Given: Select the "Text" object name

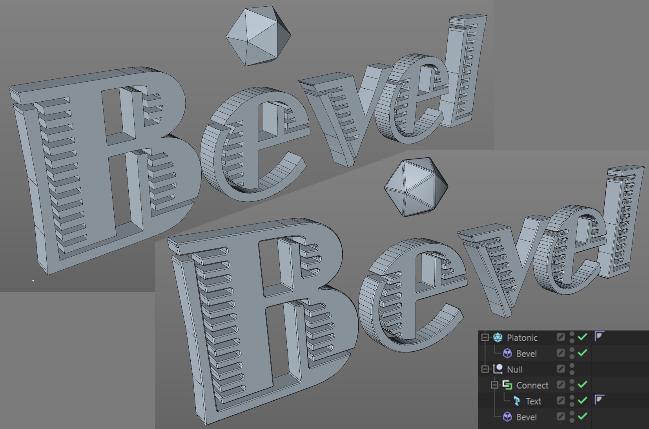Looking at the screenshot, I should coord(533,401).
